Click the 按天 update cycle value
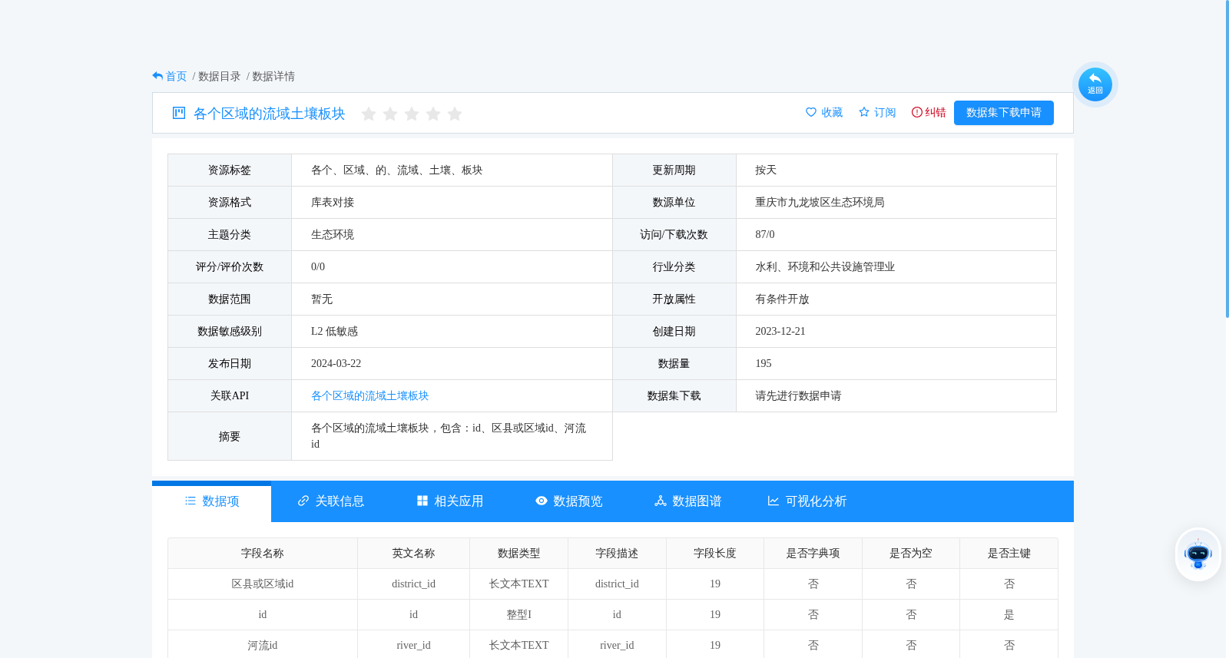This screenshot has width=1229, height=658. (x=766, y=170)
